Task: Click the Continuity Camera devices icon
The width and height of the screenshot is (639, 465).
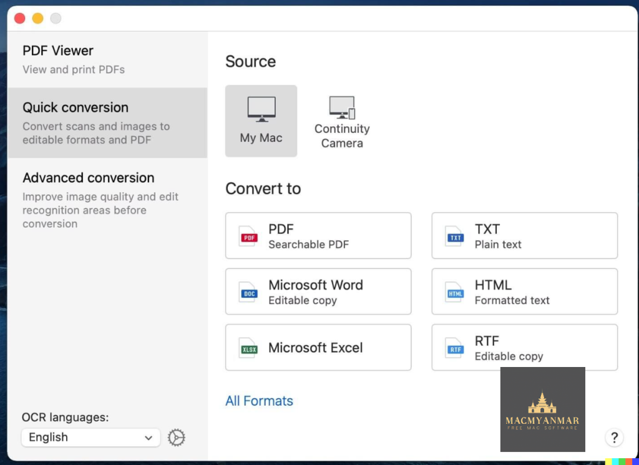Action: click(x=343, y=107)
